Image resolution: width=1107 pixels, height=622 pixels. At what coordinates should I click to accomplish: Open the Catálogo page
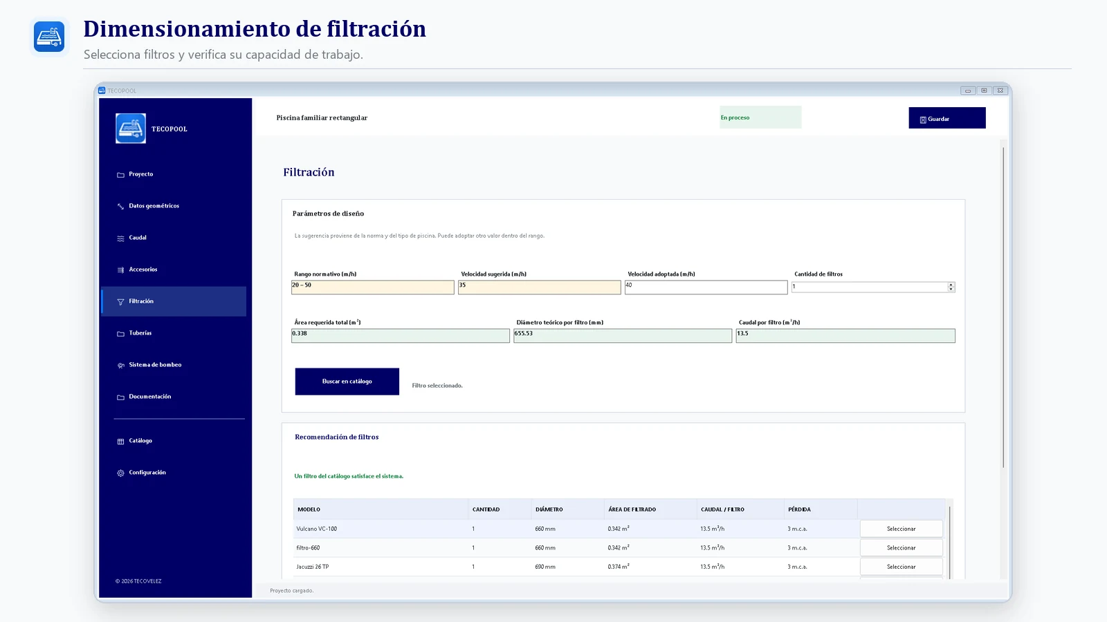tap(174, 441)
